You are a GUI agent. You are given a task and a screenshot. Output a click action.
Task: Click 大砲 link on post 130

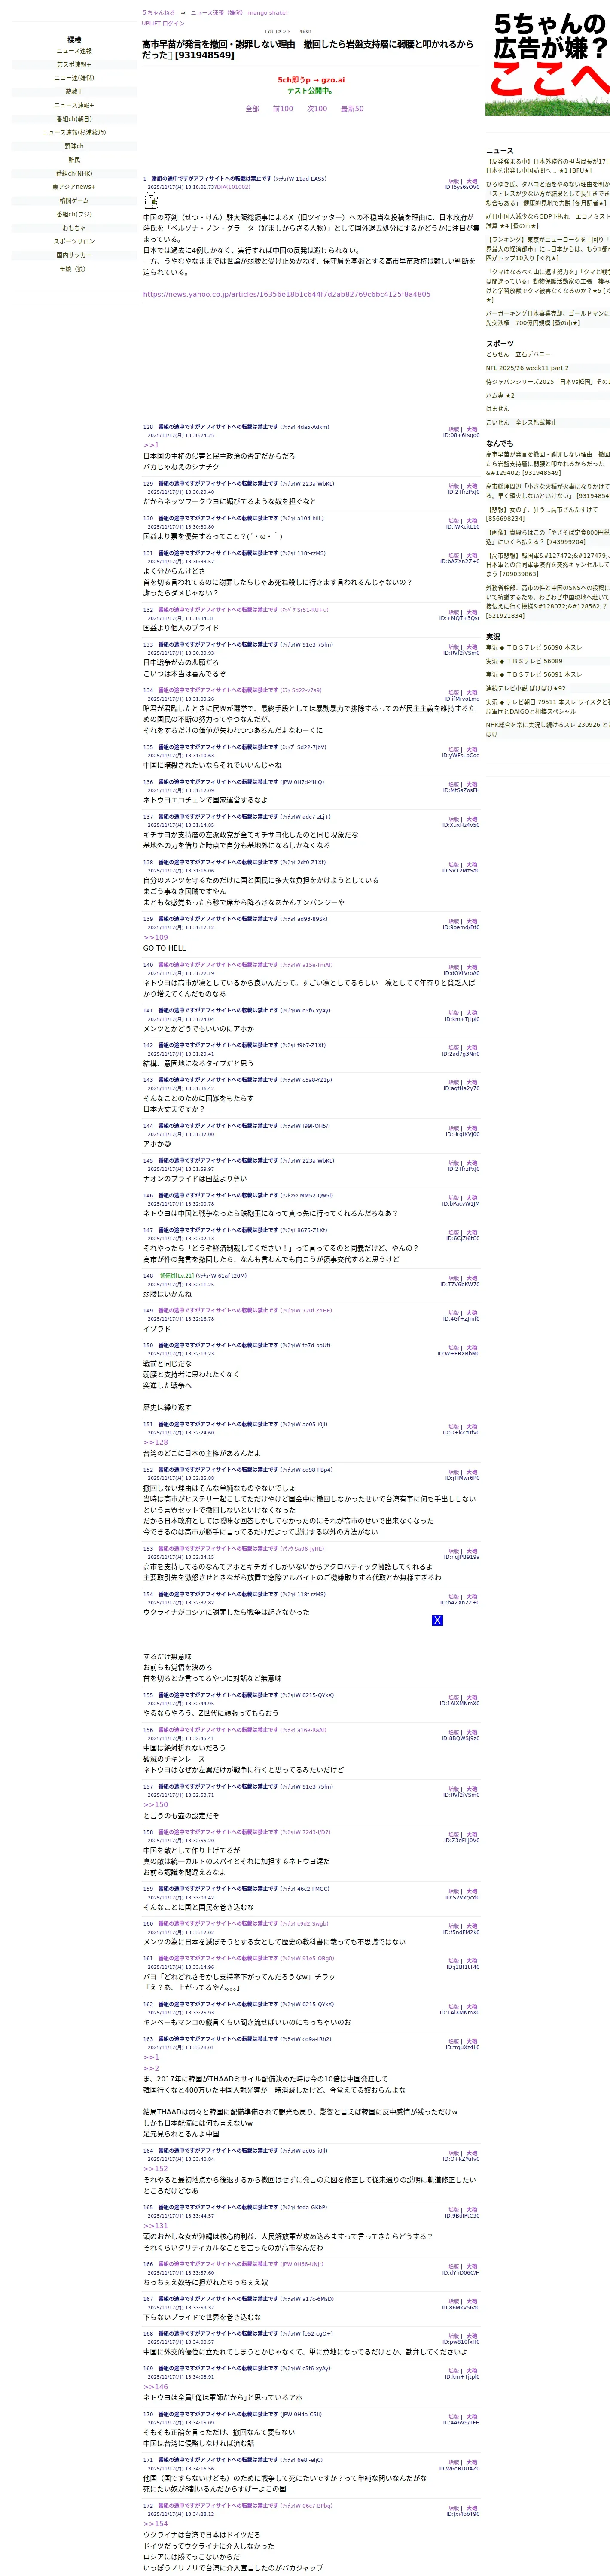tap(472, 521)
